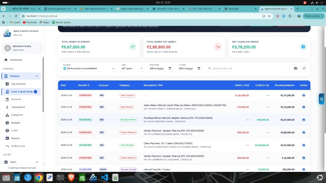Reload the browser page
Screen dimensions: 326x183
click(16, 16)
